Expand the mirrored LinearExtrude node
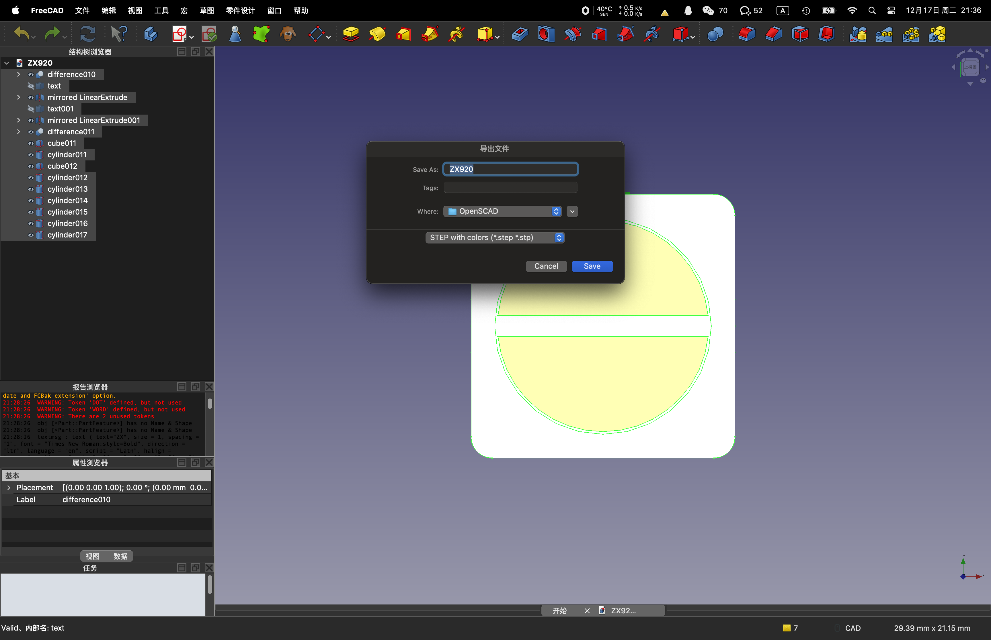This screenshot has height=640, width=991. coord(18,97)
